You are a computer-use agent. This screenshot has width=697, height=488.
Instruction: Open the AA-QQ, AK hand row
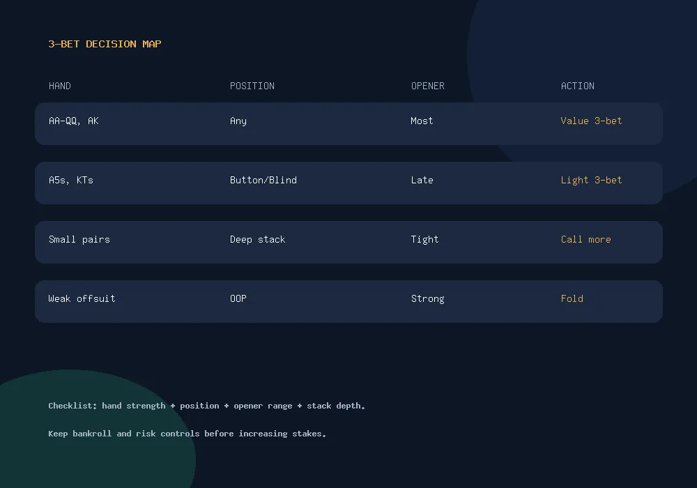point(348,123)
